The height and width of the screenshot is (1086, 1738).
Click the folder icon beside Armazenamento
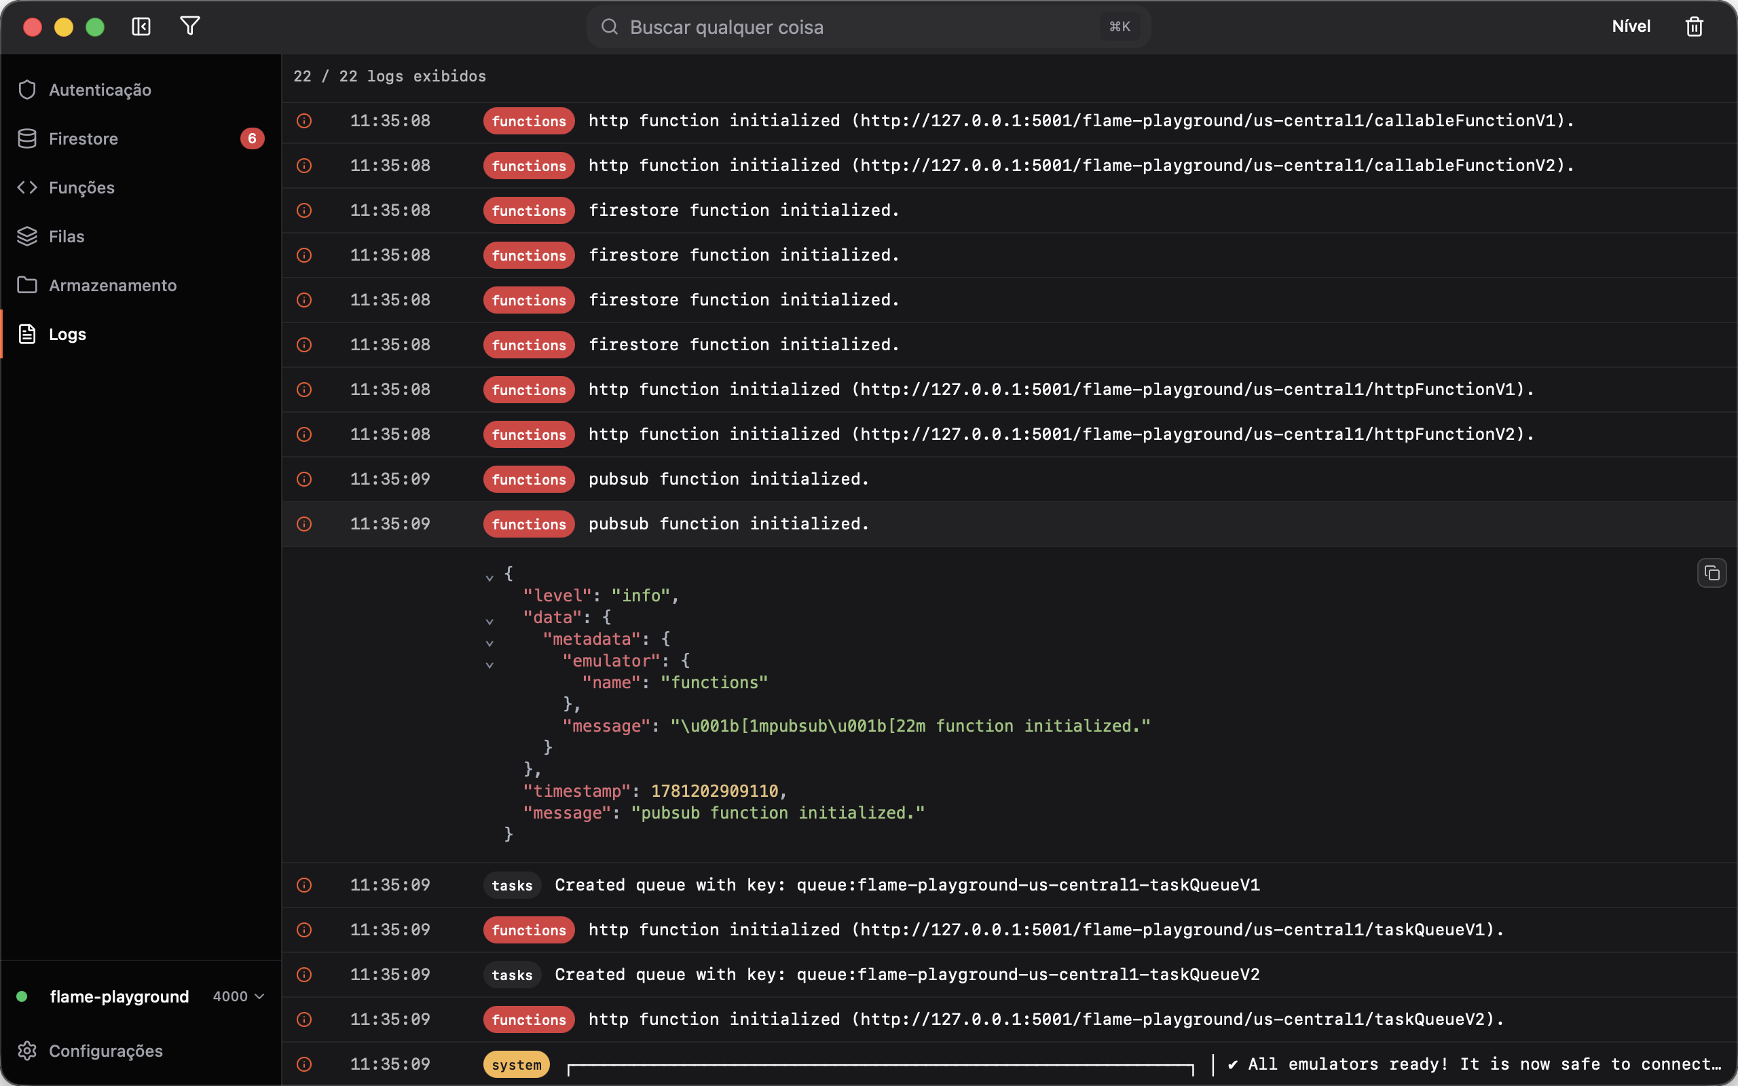tap(27, 285)
